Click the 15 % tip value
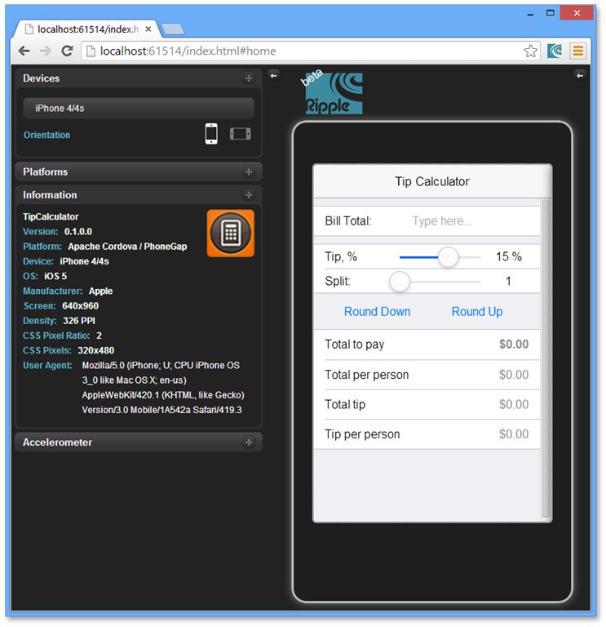Image resolution: width=606 pixels, height=627 pixels. pos(508,256)
